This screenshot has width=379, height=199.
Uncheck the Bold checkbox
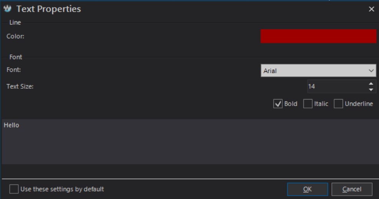click(278, 104)
